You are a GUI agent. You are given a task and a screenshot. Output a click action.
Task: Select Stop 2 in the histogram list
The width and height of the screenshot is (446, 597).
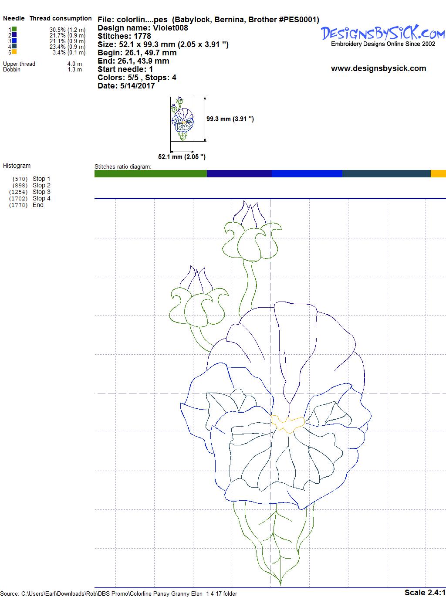41,185
